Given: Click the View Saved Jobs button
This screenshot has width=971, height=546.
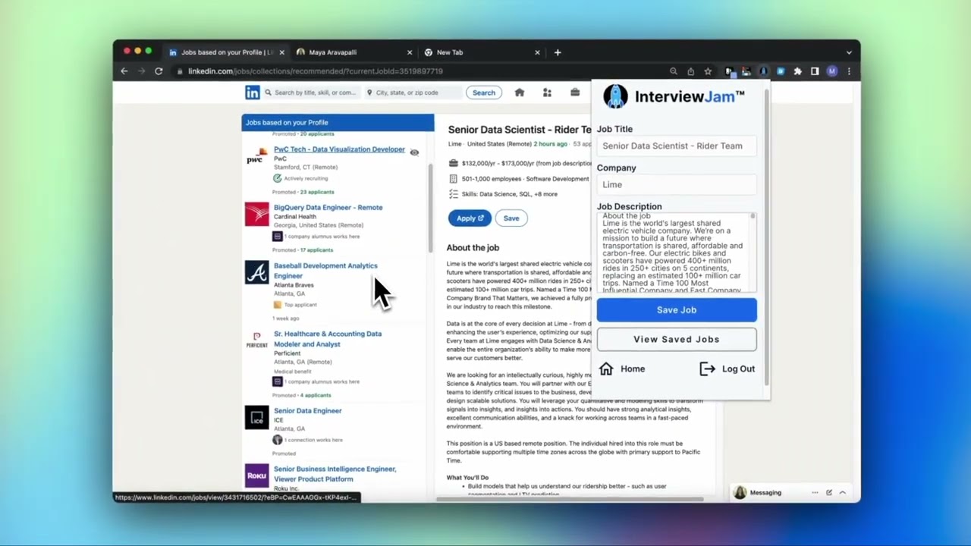Looking at the screenshot, I should [x=677, y=339].
